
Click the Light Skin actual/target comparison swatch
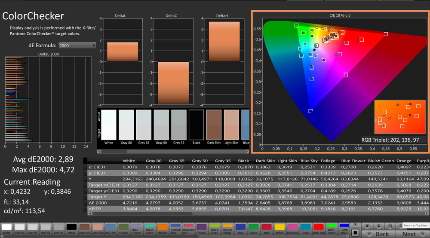(231, 125)
